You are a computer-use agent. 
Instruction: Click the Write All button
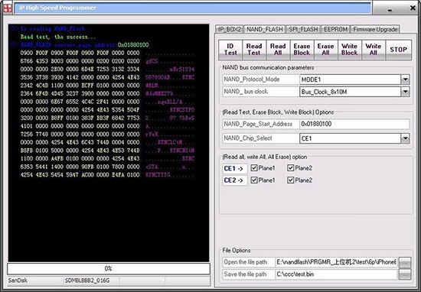click(374, 50)
